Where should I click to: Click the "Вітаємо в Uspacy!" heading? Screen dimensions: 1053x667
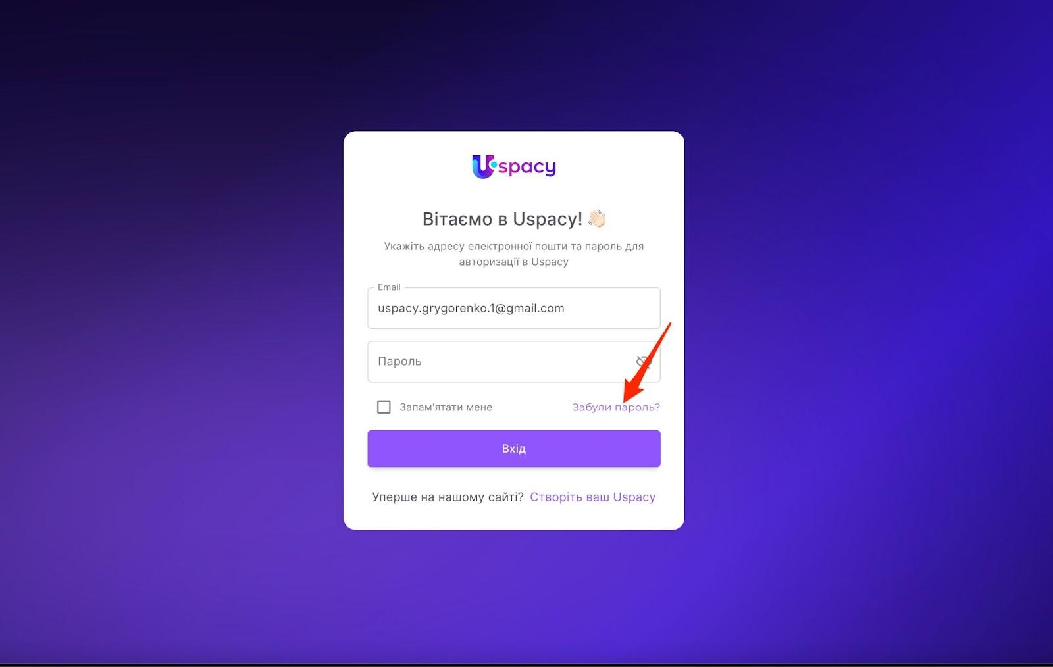pos(502,219)
